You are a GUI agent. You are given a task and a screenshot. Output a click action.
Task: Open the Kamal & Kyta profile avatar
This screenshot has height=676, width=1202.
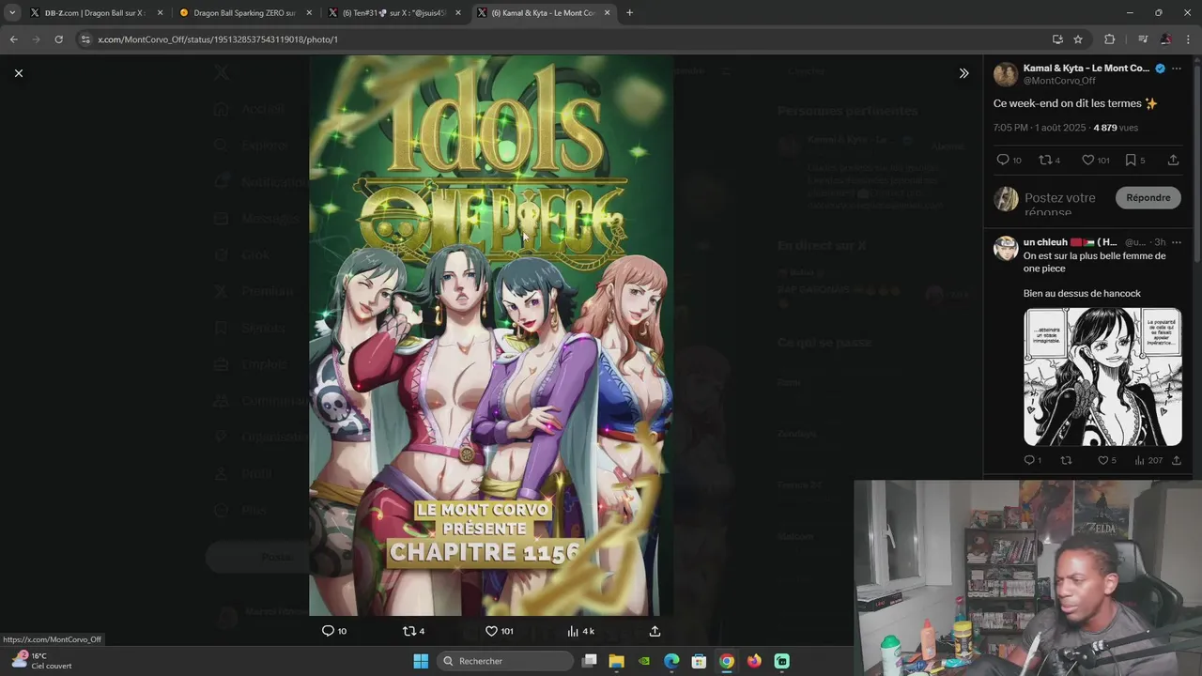[1006, 74]
